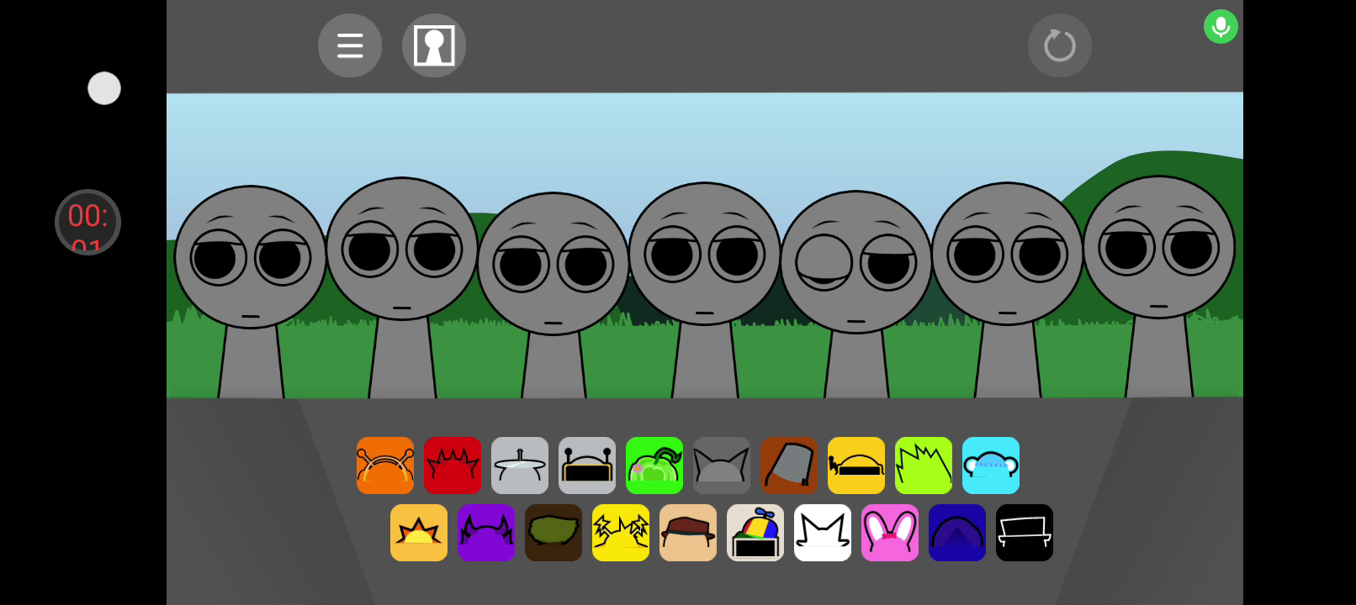
Task: Choose the lime green spiky hair icon
Action: (x=924, y=466)
